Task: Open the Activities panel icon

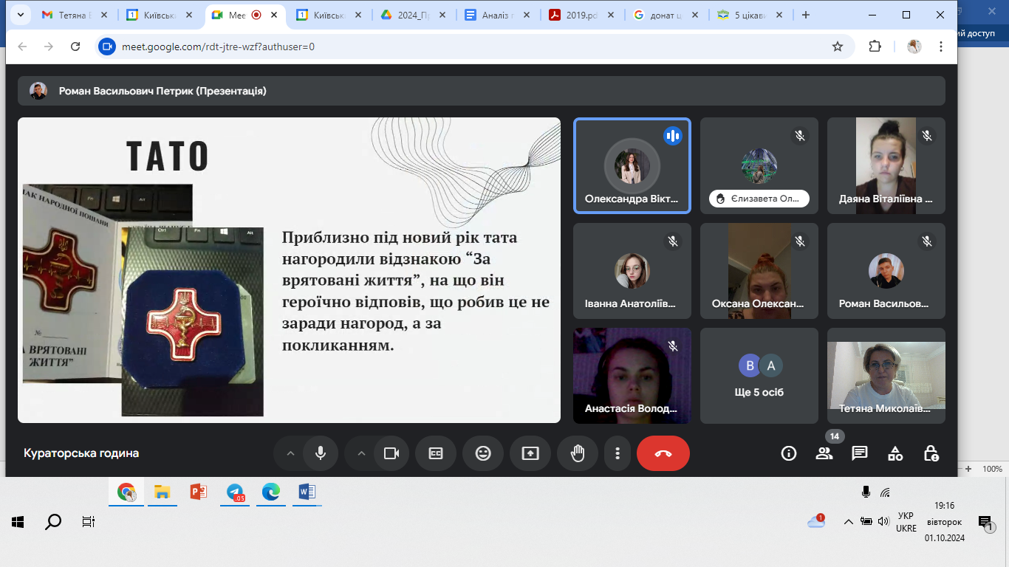Action: (x=895, y=453)
